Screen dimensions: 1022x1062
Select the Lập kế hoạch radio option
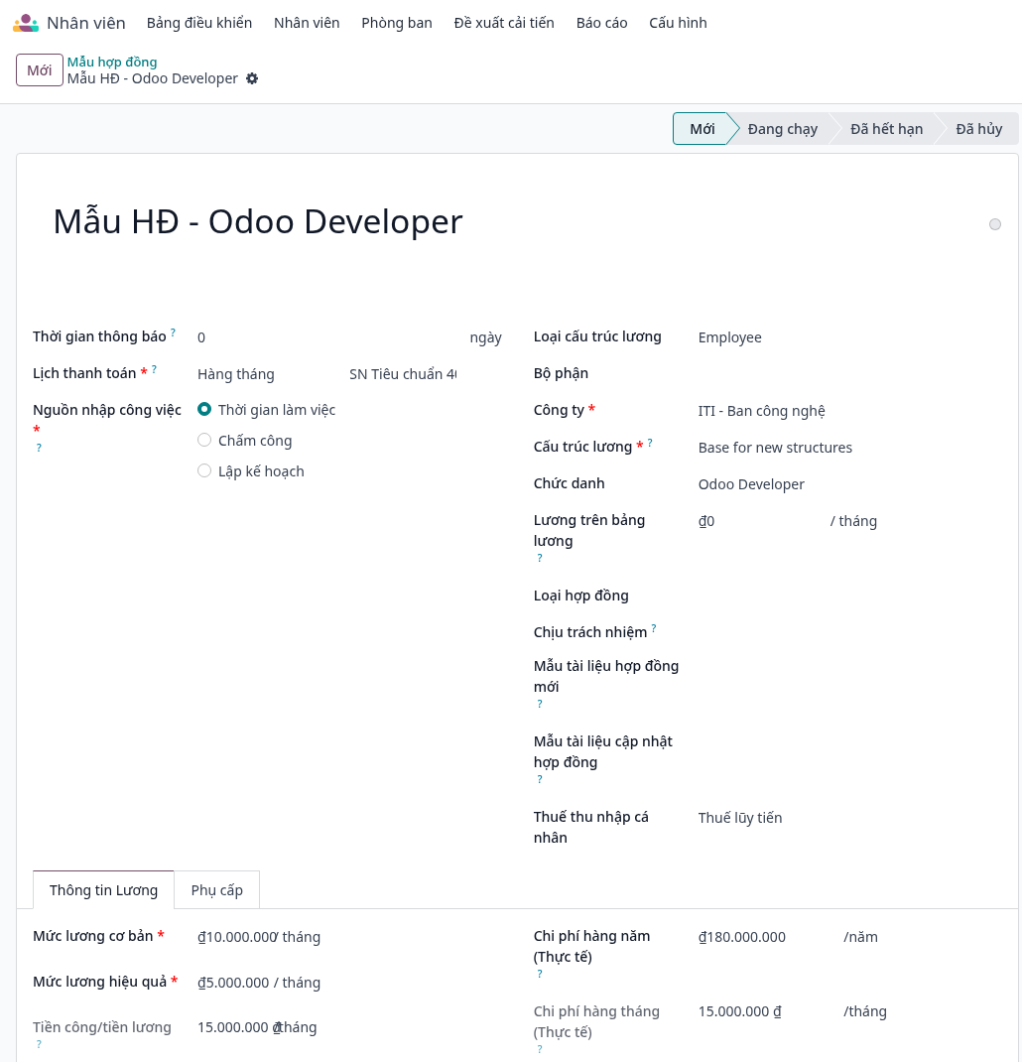[x=203, y=470]
